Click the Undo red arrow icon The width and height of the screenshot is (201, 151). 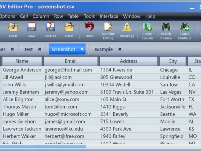(x=89, y=27)
